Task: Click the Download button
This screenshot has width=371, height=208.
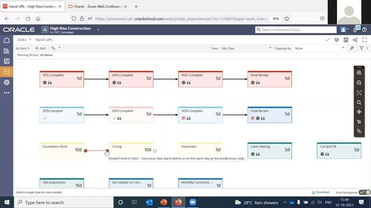Action: coord(321,192)
